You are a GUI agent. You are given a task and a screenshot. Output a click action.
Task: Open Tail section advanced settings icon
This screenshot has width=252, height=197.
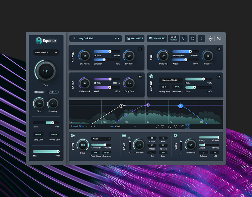[x=219, y=49]
